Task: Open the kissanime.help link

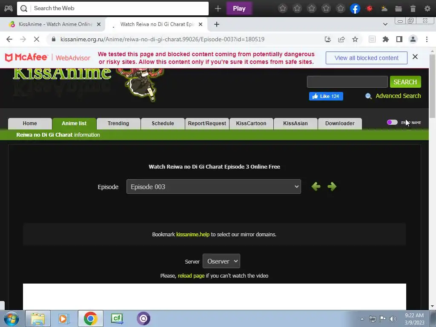Action: click(193, 235)
